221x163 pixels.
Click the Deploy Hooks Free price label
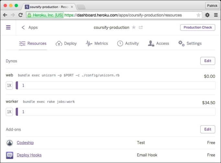(x=211, y=155)
